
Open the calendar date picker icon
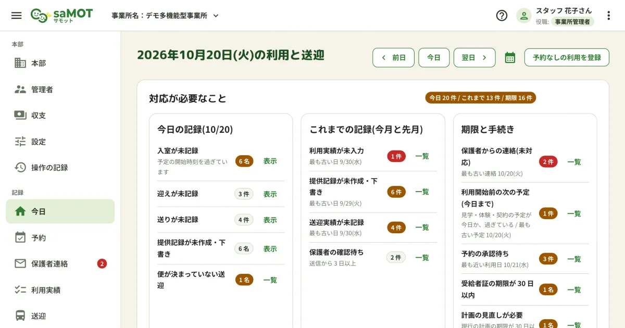click(x=510, y=58)
